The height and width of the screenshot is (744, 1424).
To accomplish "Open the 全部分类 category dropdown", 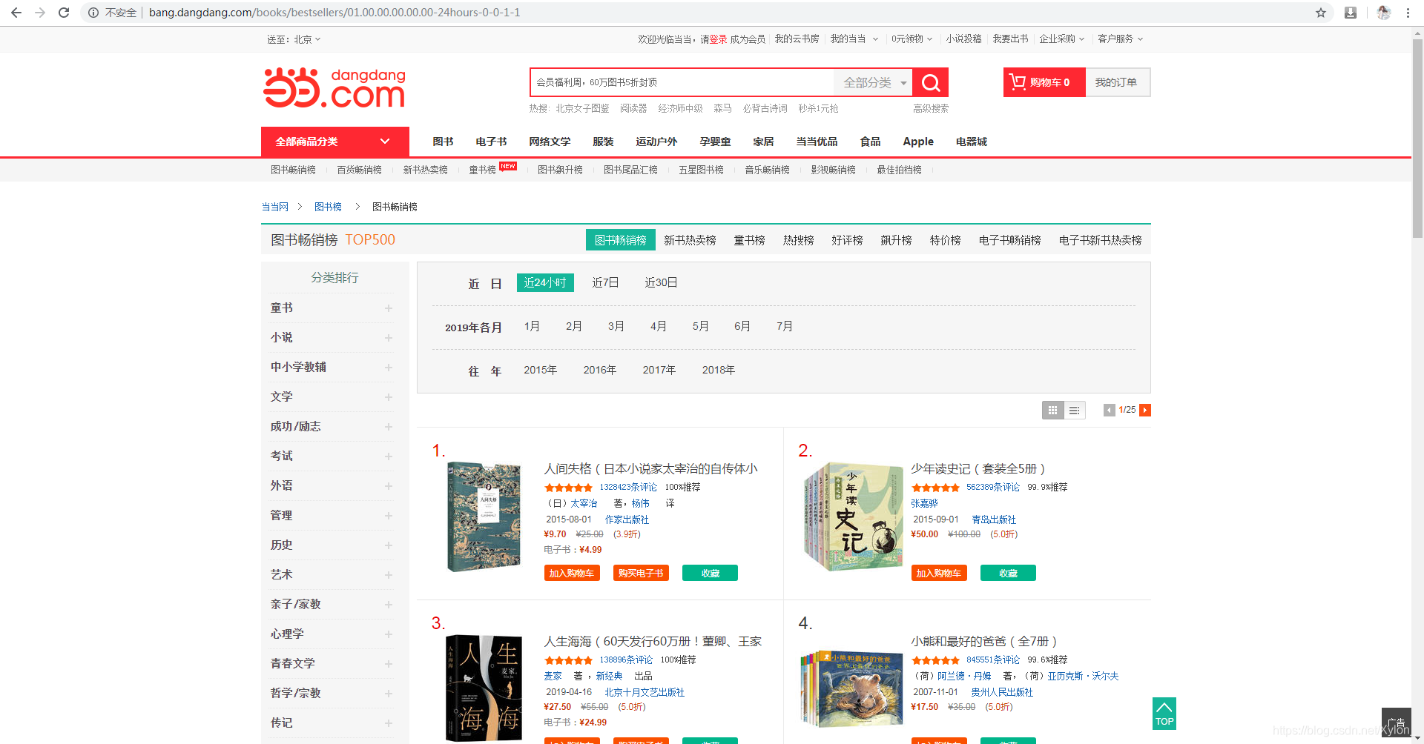I will [873, 82].
